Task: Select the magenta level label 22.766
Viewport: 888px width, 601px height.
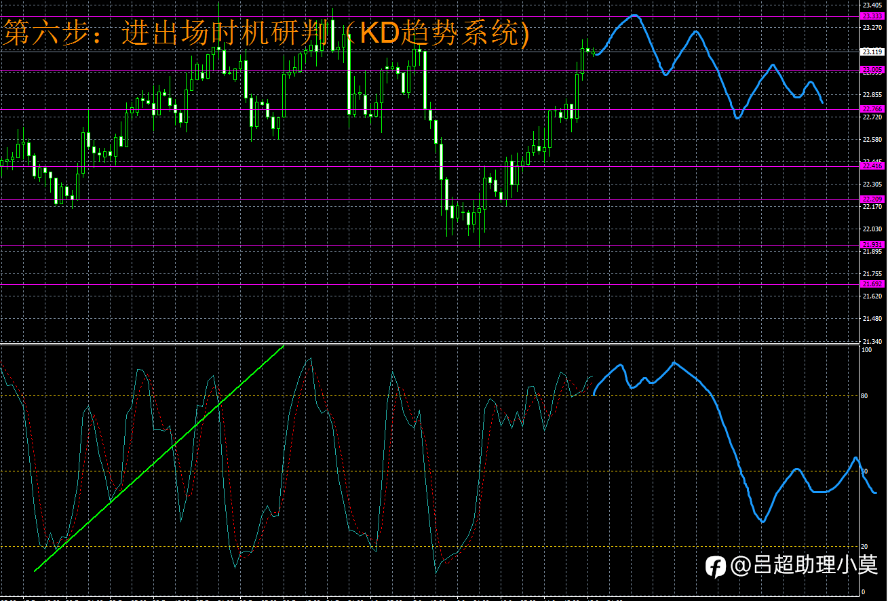Action: click(x=872, y=109)
